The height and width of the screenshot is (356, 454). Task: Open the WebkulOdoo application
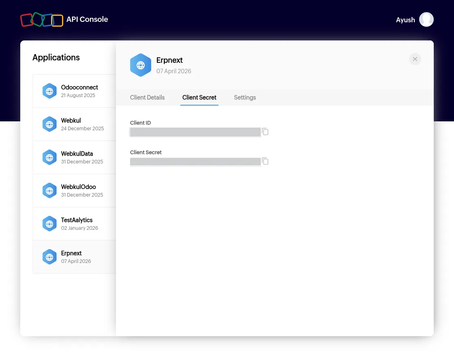click(x=75, y=191)
